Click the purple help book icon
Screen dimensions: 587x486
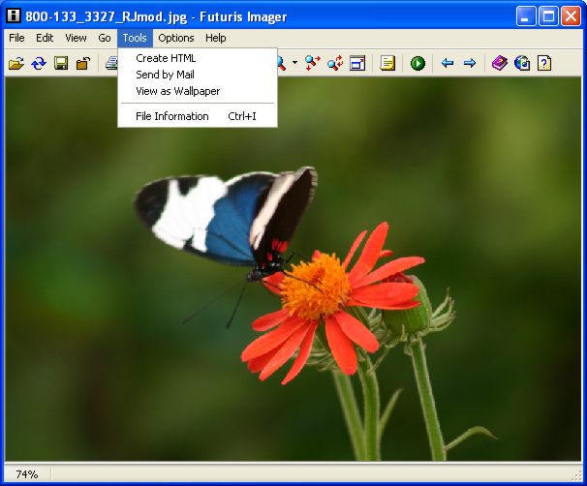(x=500, y=63)
